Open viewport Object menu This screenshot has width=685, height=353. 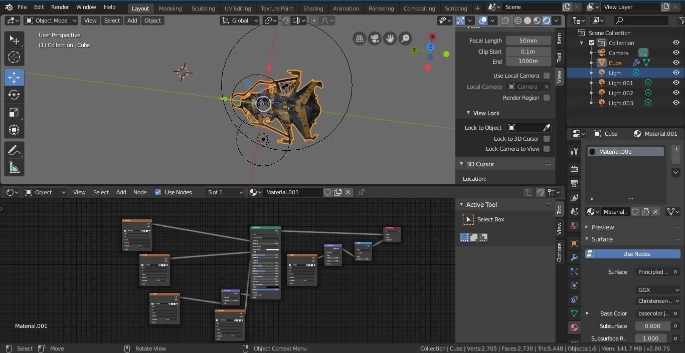tap(152, 21)
